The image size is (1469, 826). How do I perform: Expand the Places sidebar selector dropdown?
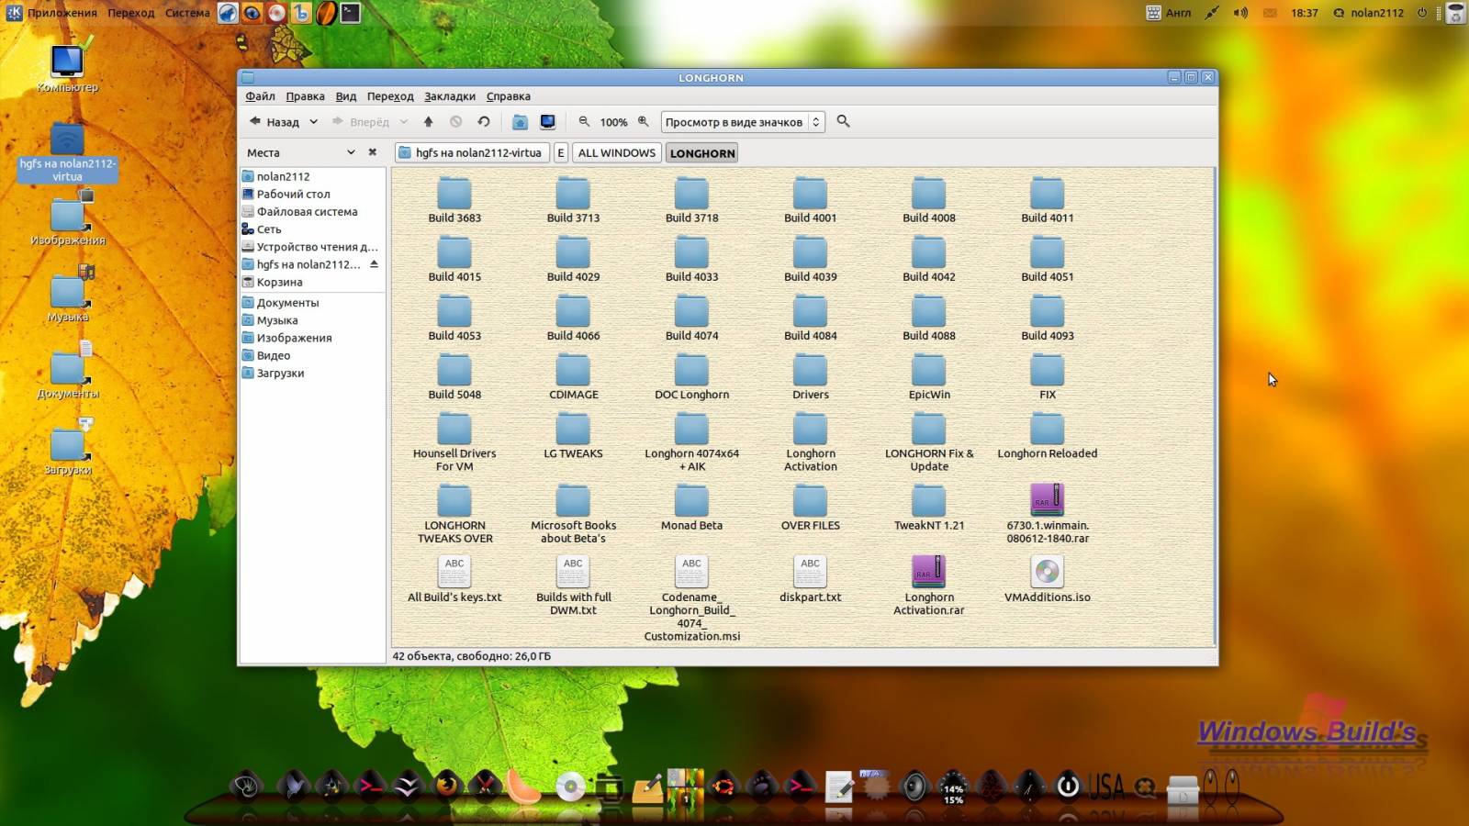click(350, 152)
